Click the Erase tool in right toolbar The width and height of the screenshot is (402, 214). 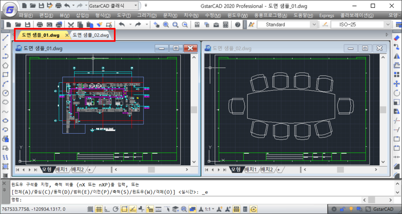pos(396,38)
